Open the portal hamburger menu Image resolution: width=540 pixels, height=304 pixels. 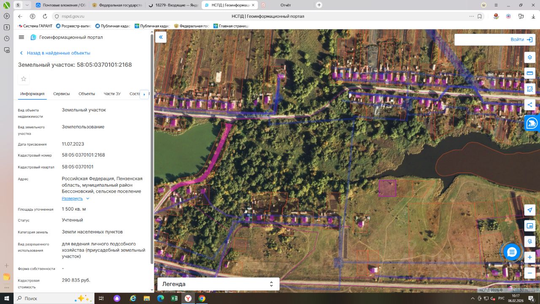pos(22,37)
